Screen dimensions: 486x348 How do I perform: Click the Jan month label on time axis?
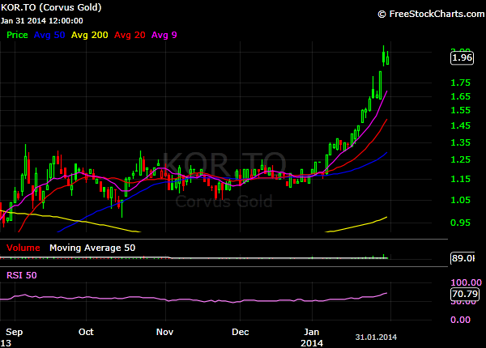[x=312, y=332]
